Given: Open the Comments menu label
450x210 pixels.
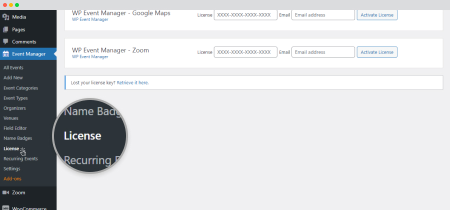Looking at the screenshot, I should [24, 41].
